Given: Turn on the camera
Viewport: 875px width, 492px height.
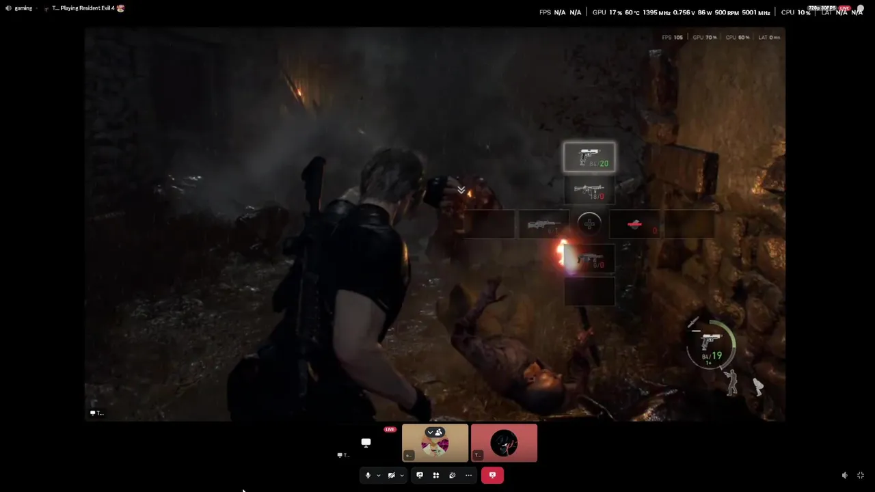Looking at the screenshot, I should click(391, 476).
